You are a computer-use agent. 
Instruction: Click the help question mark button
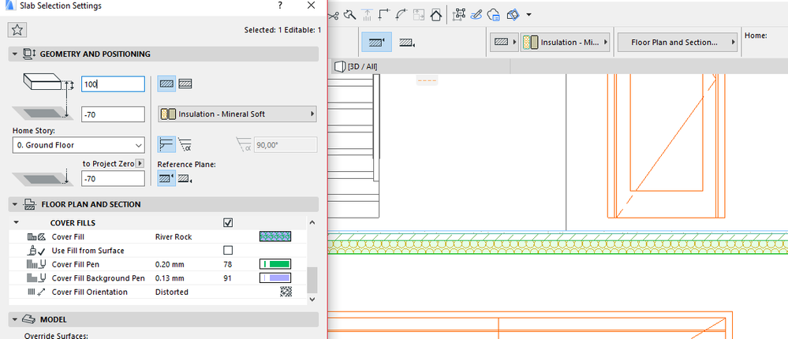[280, 6]
